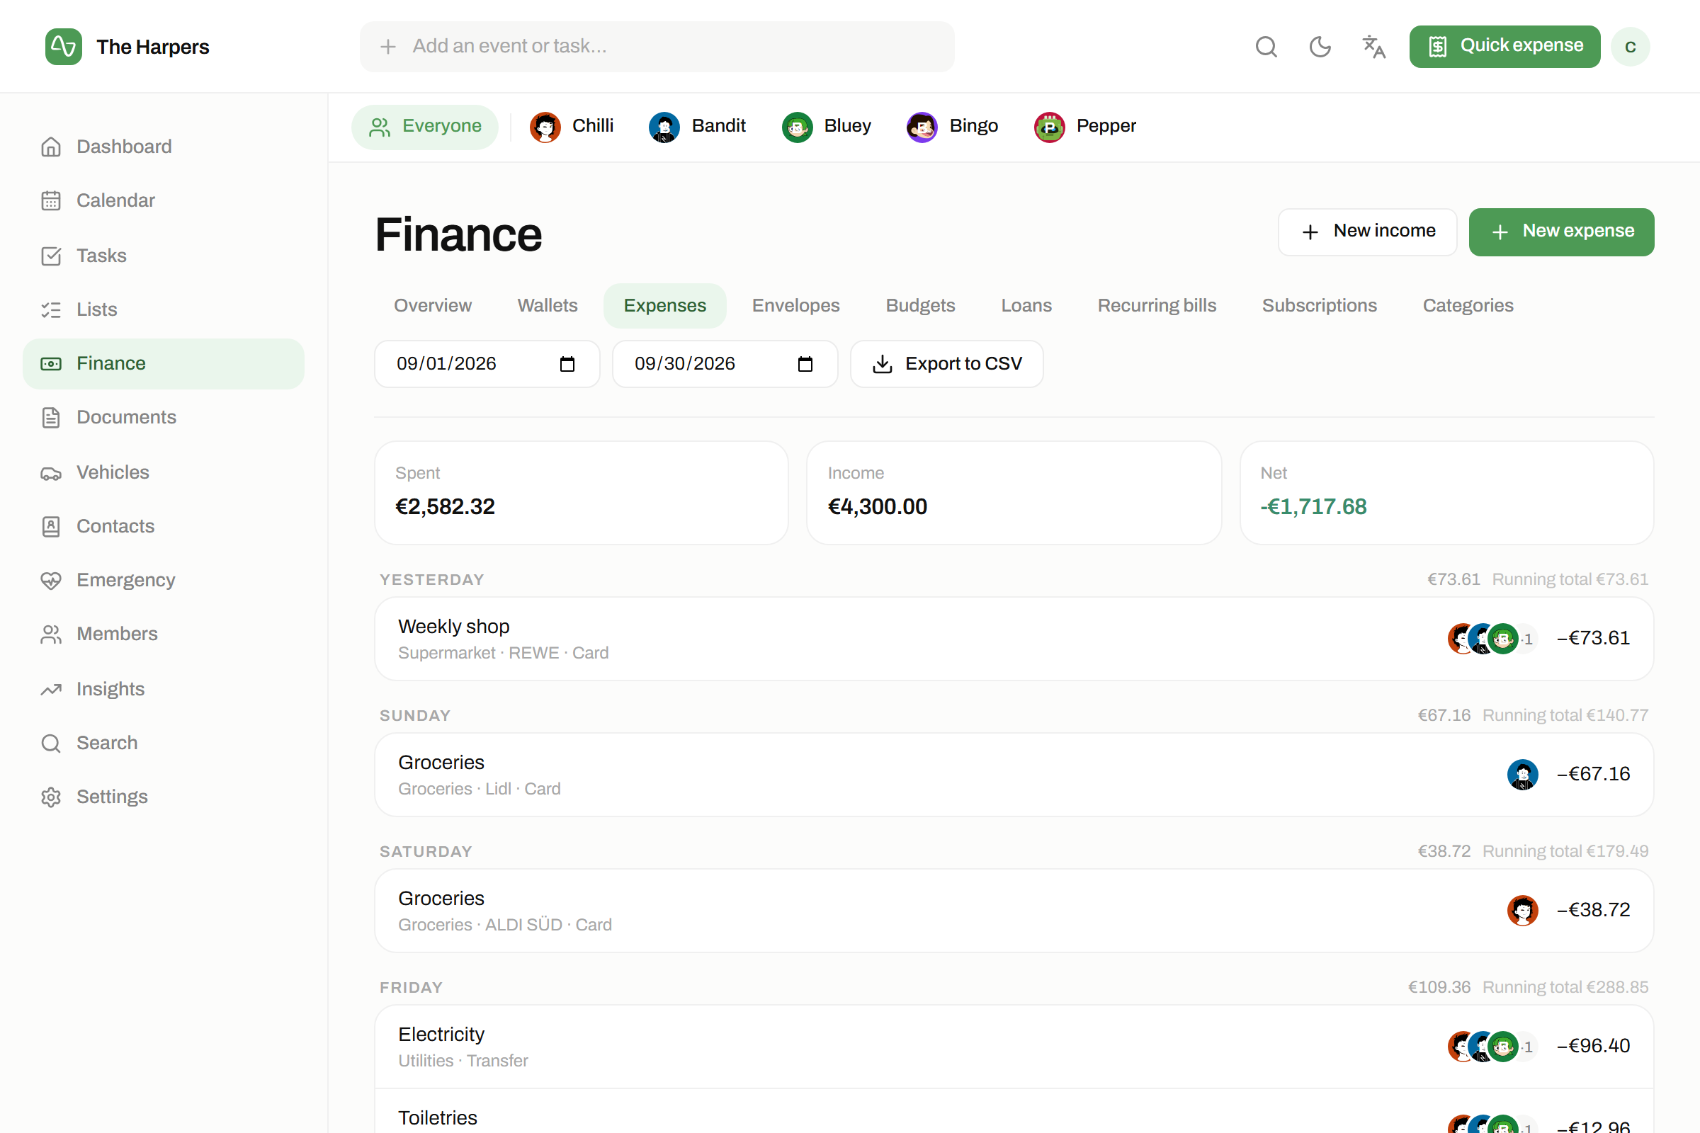Screen dimensions: 1700x1133
Task: Open Documents in the sidebar
Action: tap(164, 417)
